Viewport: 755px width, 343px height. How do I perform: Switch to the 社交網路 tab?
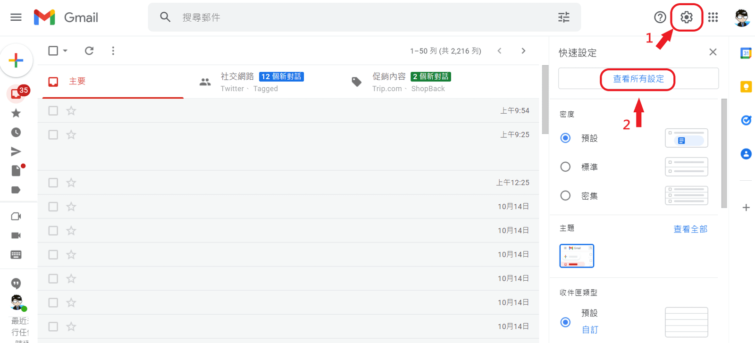(x=264, y=82)
